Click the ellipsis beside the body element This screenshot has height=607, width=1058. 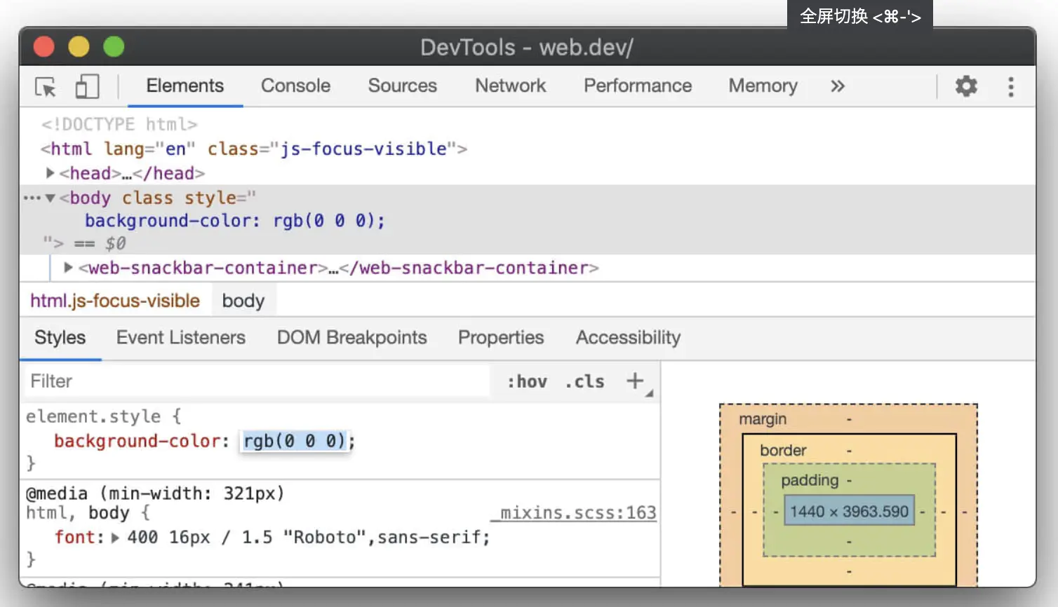(x=32, y=198)
